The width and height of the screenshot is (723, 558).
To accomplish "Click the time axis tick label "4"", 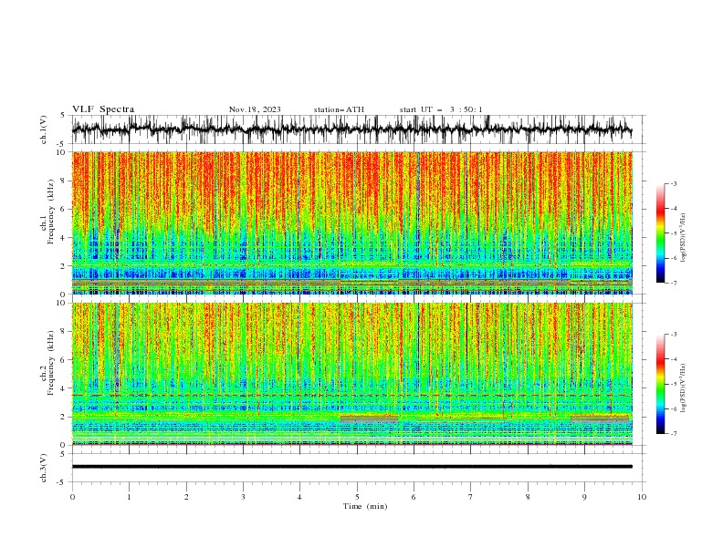I will [299, 497].
